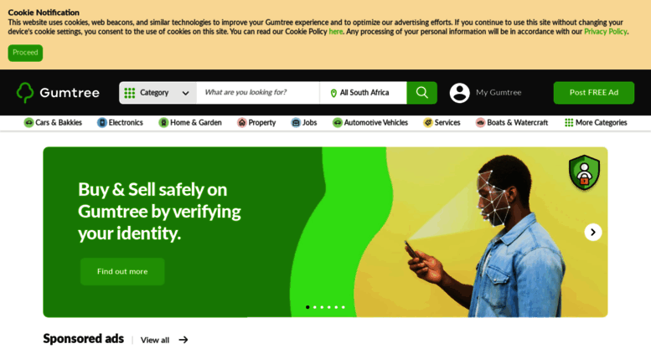
Task: Click the identity verification shield badge
Action: pyautogui.click(x=584, y=172)
